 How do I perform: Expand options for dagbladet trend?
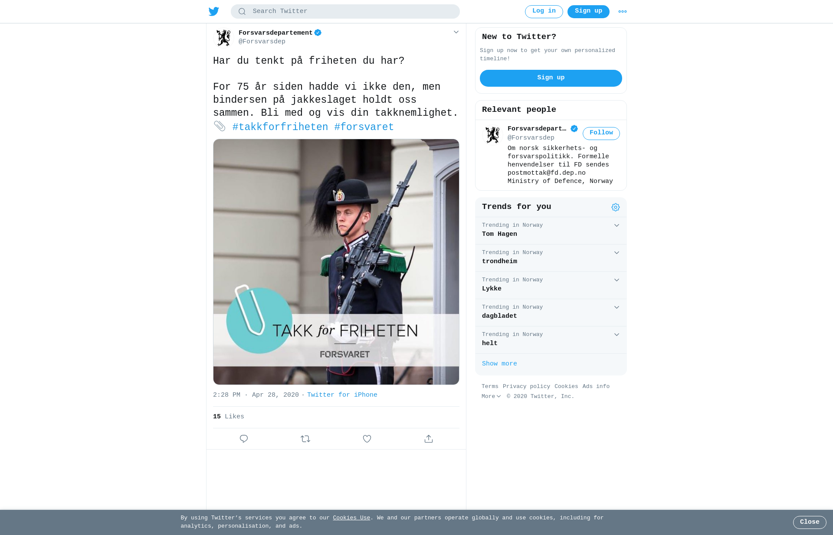(x=617, y=307)
